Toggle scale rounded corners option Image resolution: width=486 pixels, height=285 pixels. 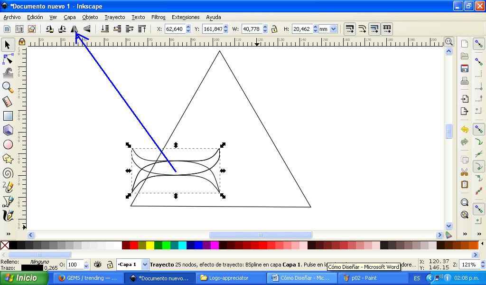tap(362, 29)
